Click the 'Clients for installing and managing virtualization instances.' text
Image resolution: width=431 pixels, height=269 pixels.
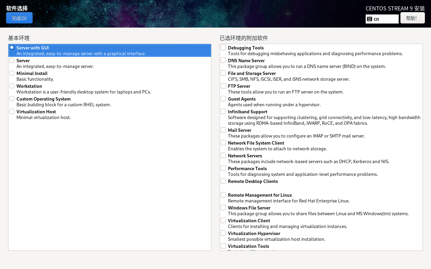pyautogui.click(x=288, y=227)
